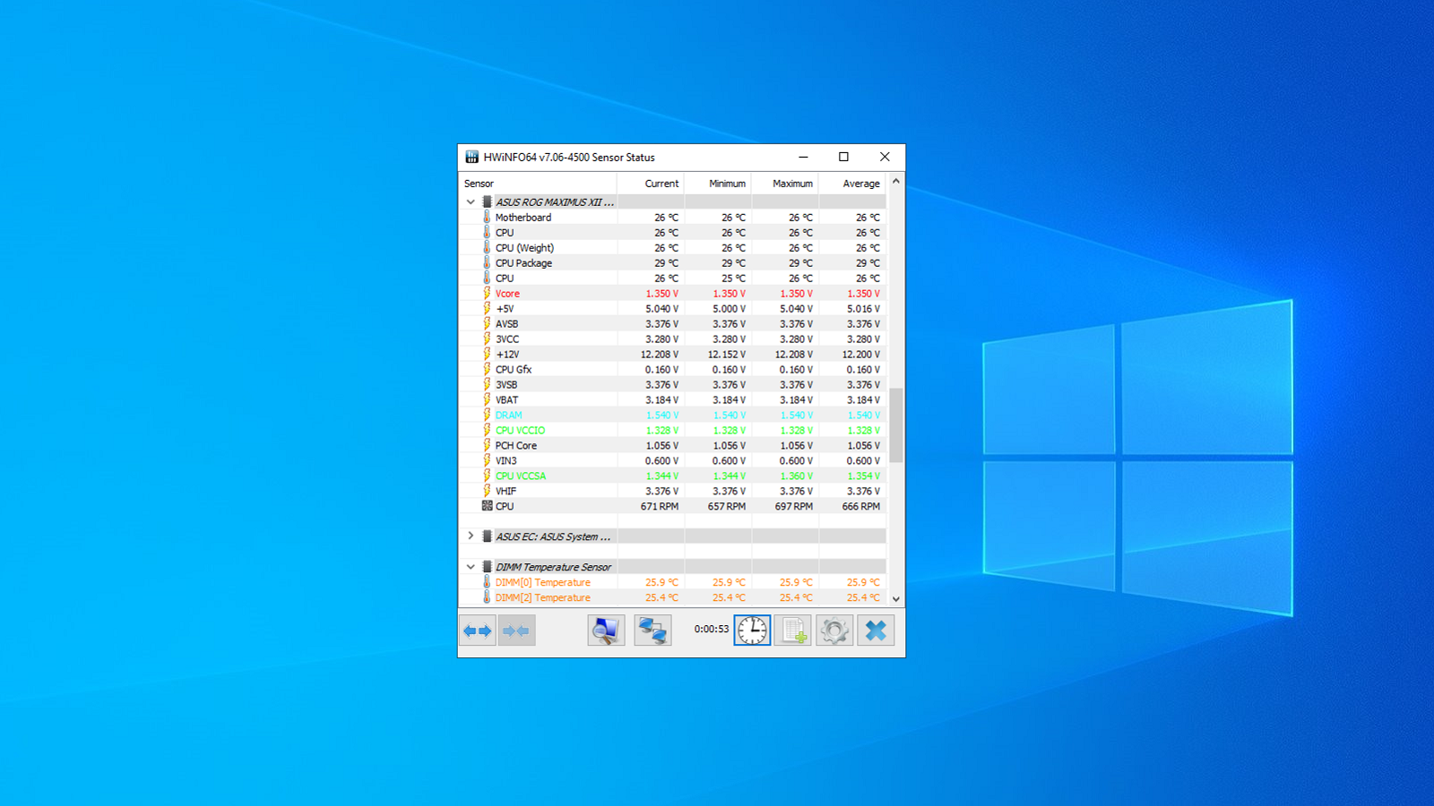Click the lightning icon on DRAM row

pyautogui.click(x=488, y=416)
